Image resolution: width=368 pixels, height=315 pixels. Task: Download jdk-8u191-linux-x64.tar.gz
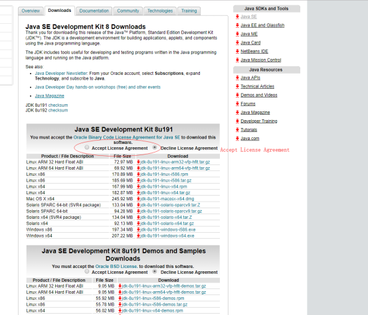[165, 193]
